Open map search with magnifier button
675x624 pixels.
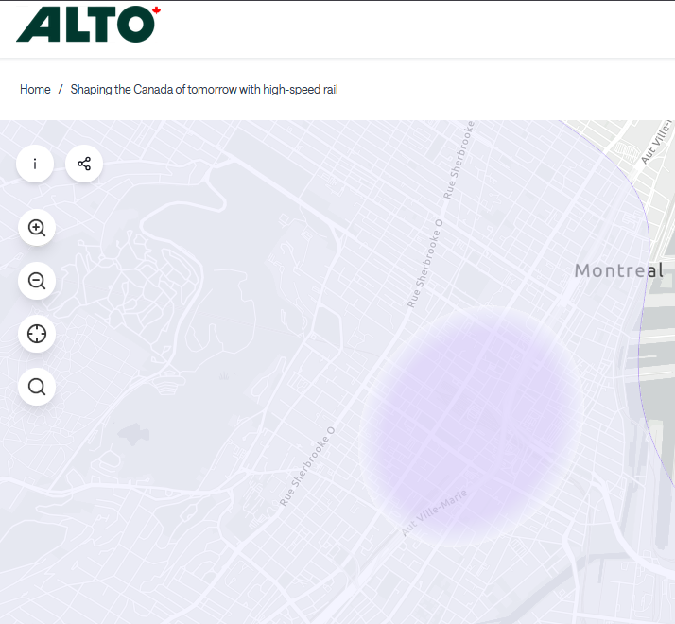tap(37, 387)
